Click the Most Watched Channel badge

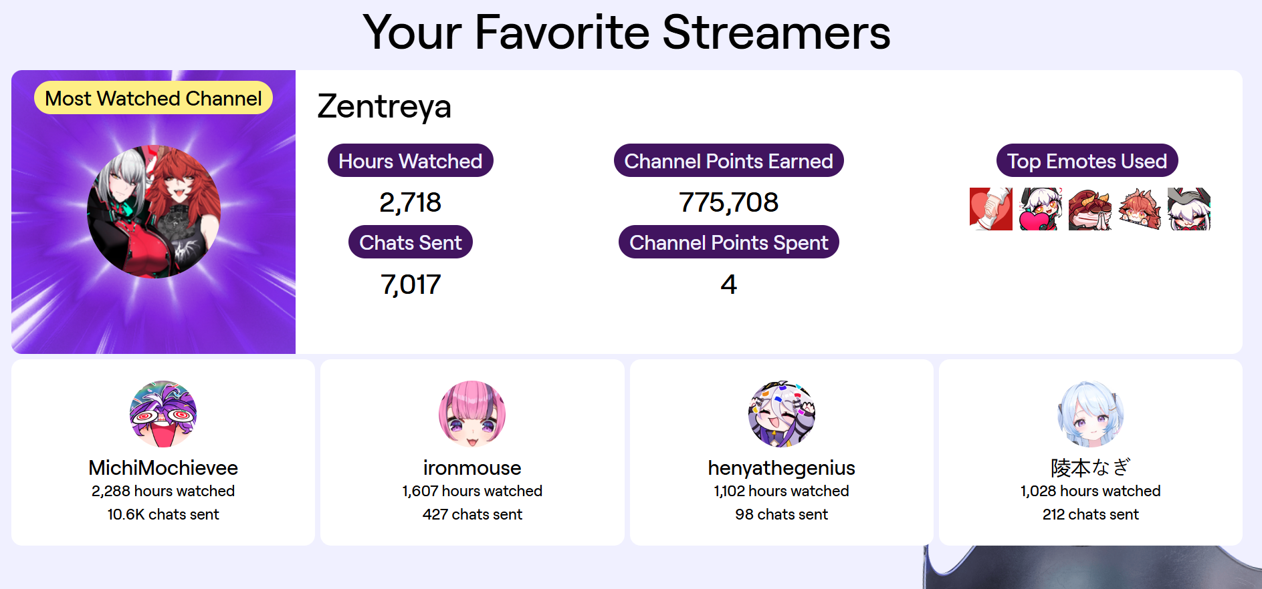(153, 98)
